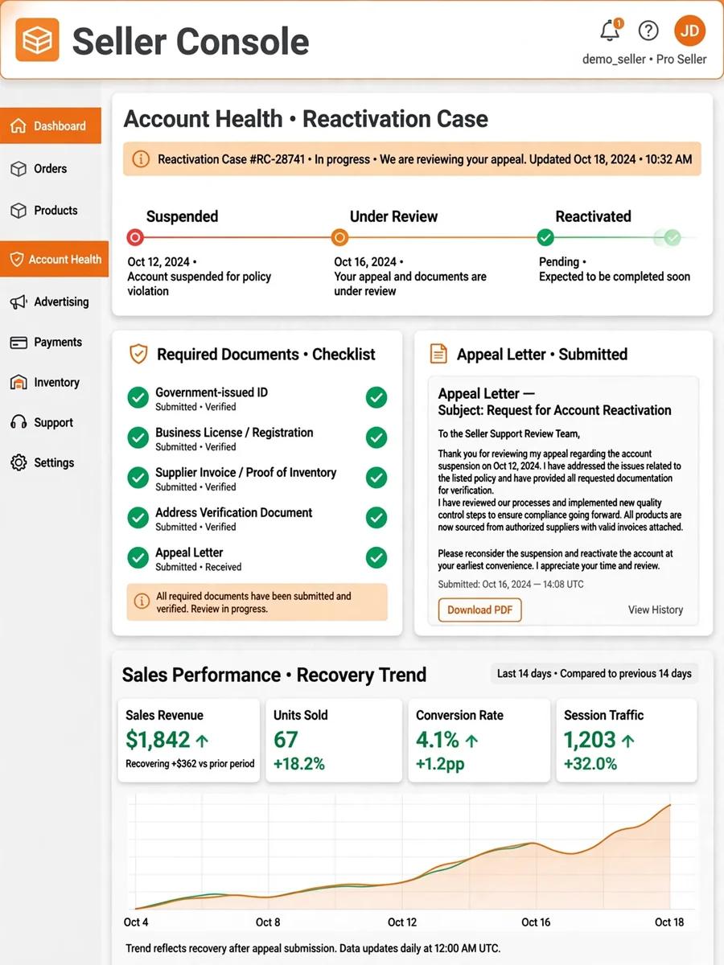Click the Units Sold metric card
Viewport: 724px width, 965px height.
pos(333,740)
